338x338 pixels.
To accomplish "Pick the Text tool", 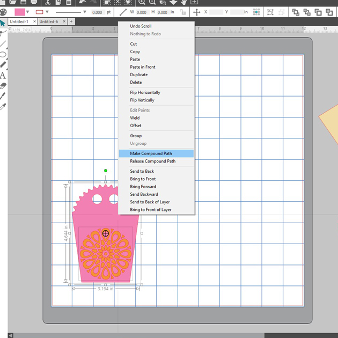I will click(3, 75).
